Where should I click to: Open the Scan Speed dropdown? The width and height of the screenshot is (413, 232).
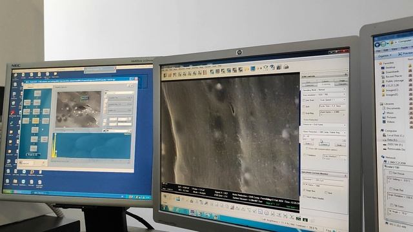[332, 101]
